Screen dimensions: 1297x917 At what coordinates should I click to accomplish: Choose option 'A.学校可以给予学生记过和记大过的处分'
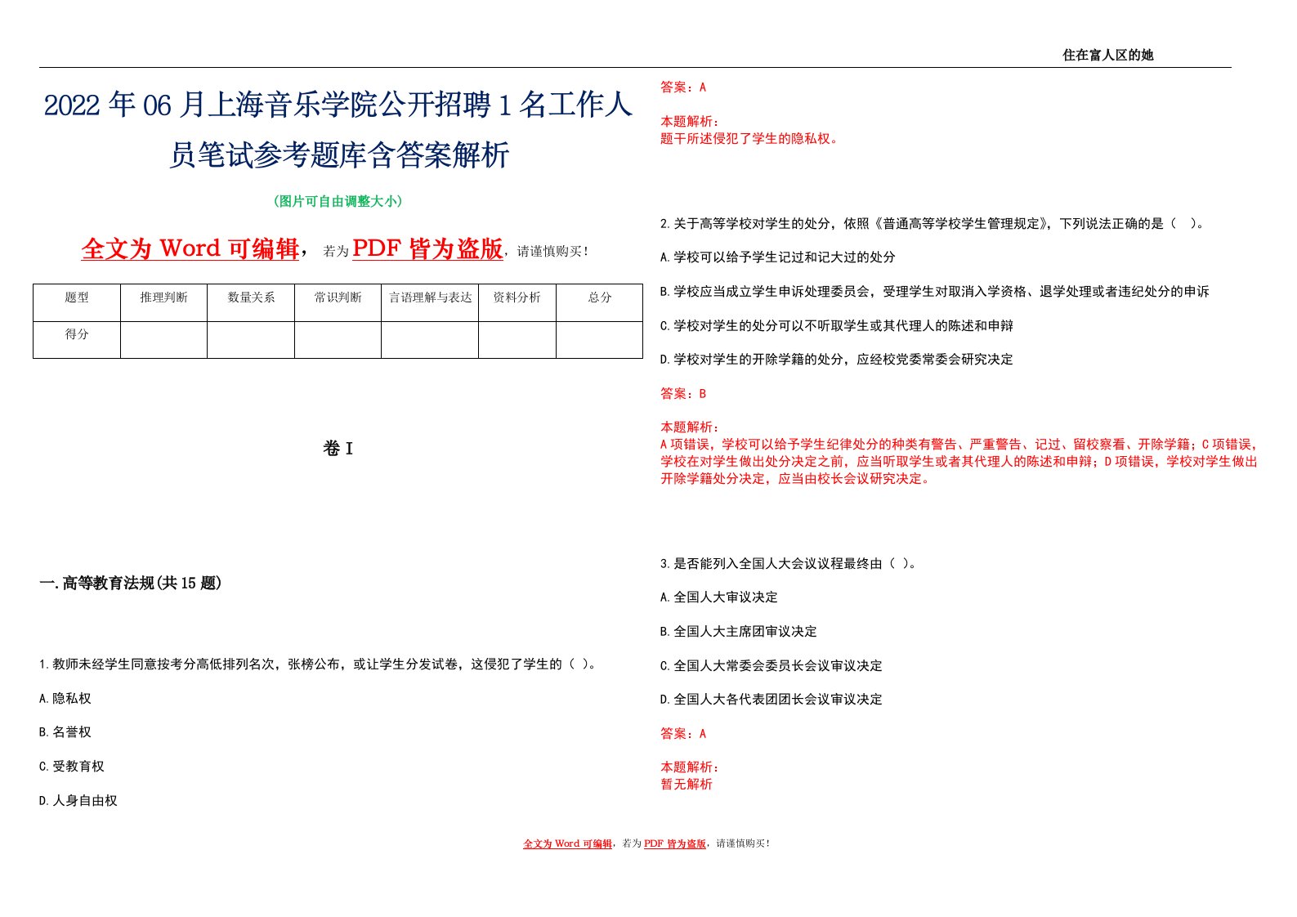tap(778, 257)
